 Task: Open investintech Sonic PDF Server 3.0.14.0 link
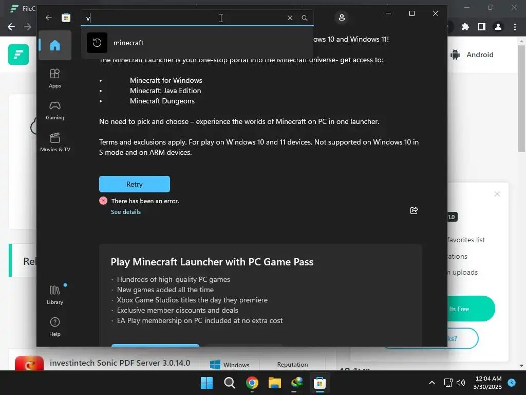(120, 363)
